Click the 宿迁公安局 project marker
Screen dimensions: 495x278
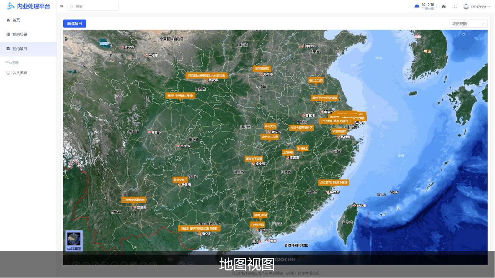(x=316, y=80)
